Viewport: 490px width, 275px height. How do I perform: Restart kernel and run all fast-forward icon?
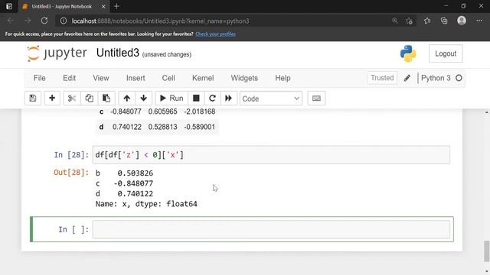point(228,99)
